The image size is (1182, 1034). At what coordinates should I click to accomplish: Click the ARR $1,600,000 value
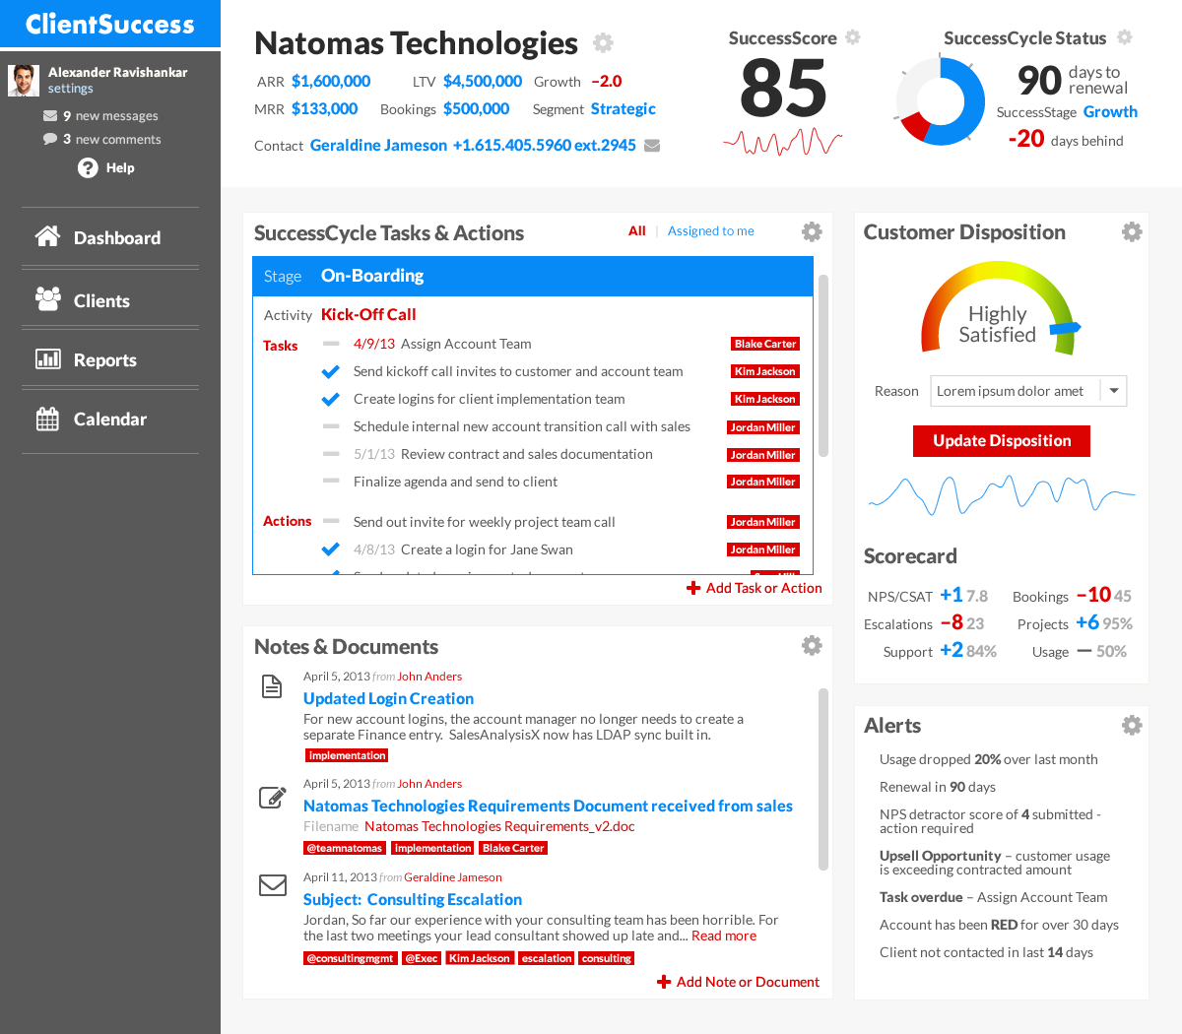pos(331,81)
